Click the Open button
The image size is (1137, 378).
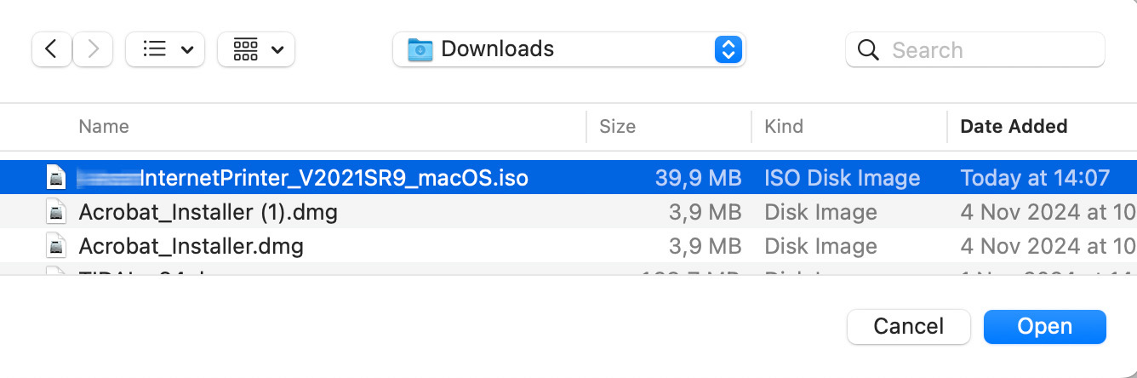tap(1044, 327)
